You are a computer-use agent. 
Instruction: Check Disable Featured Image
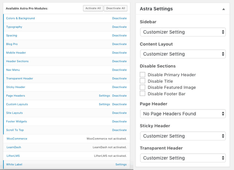142,87
